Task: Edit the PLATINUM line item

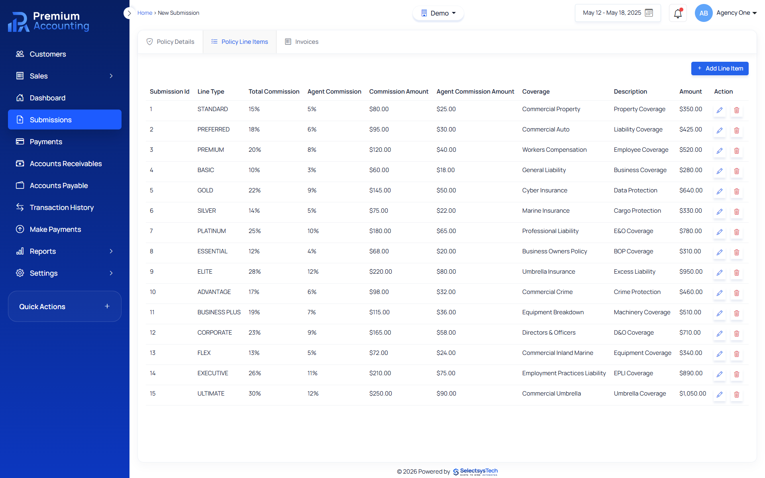Action: [x=720, y=232]
